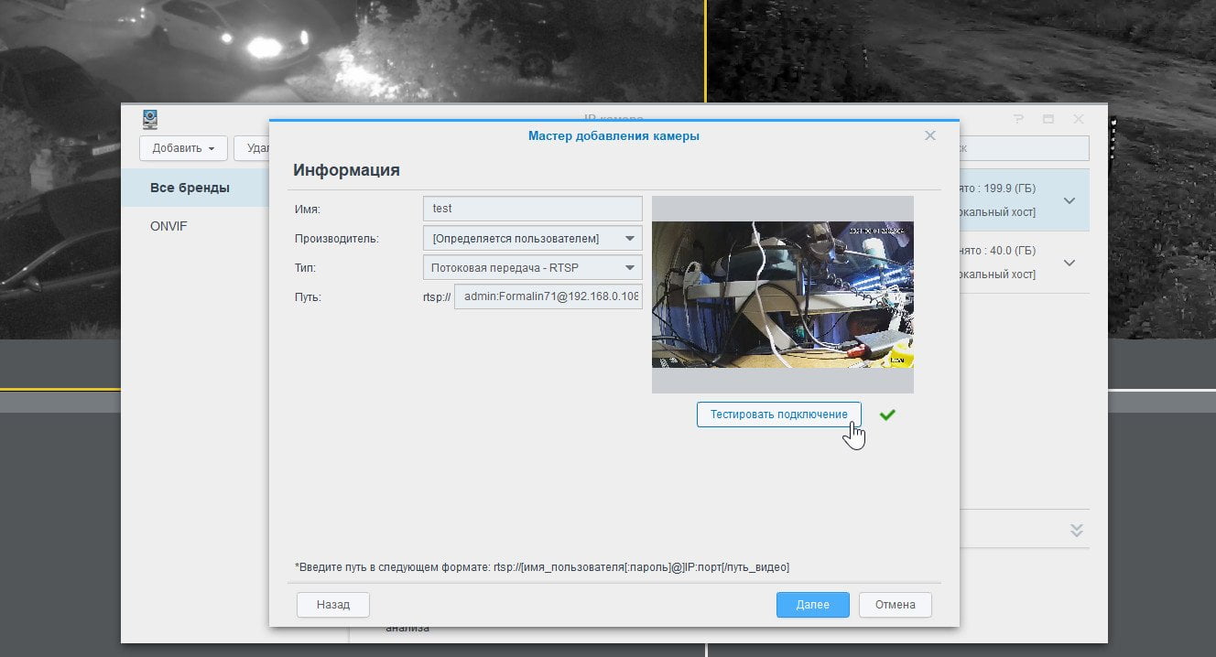
Task: Click the green connection success checkmark
Action: click(x=887, y=415)
